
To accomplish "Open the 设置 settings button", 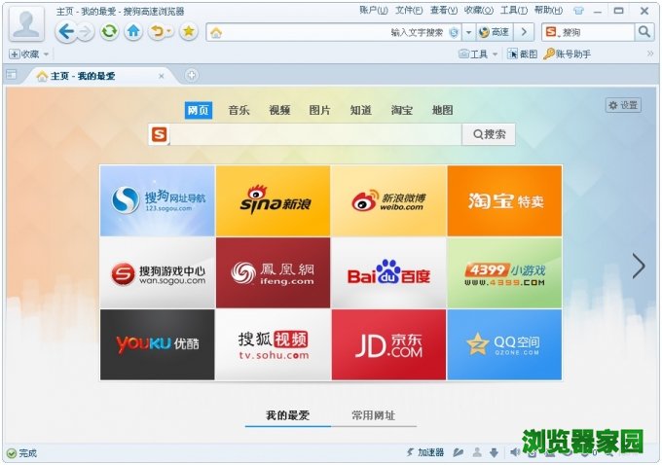I will pos(623,105).
